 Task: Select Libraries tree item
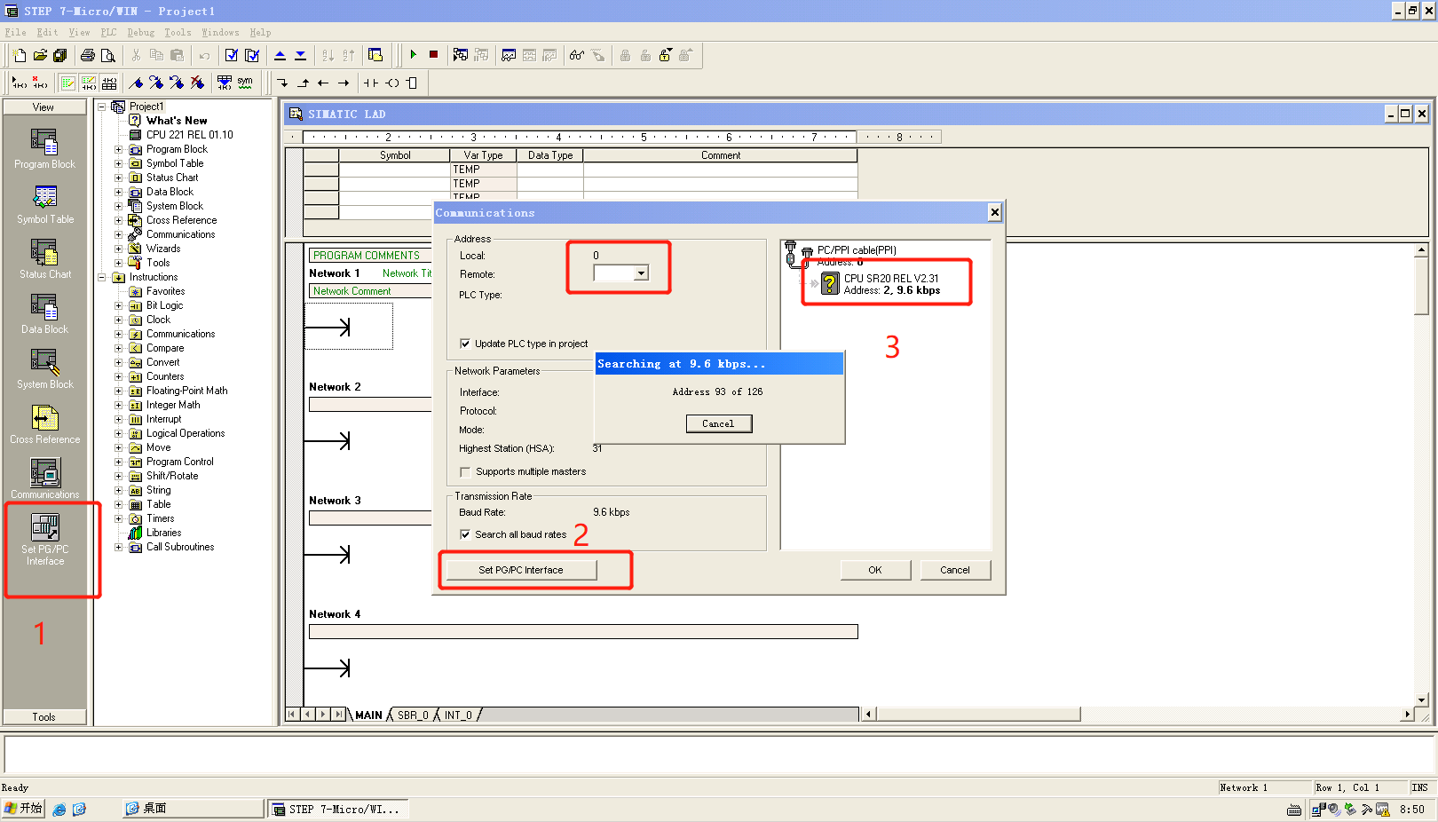click(x=163, y=533)
